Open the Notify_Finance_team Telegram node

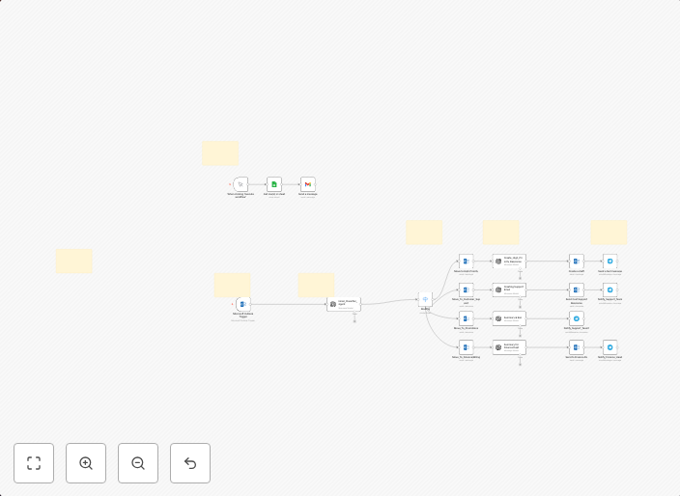pyautogui.click(x=609, y=346)
